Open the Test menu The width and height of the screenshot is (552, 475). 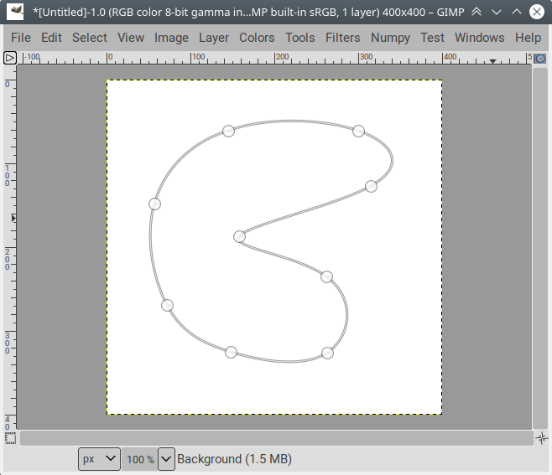(x=432, y=38)
